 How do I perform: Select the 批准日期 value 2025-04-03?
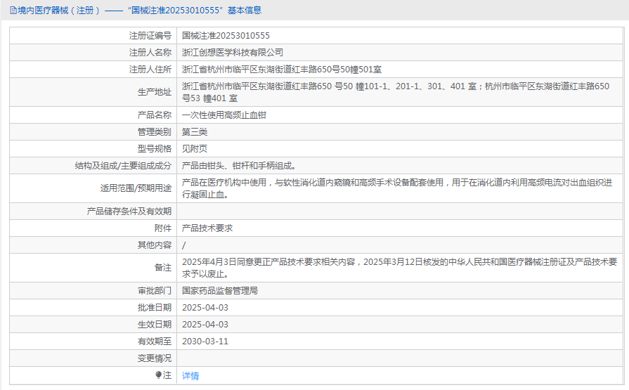coord(205,308)
